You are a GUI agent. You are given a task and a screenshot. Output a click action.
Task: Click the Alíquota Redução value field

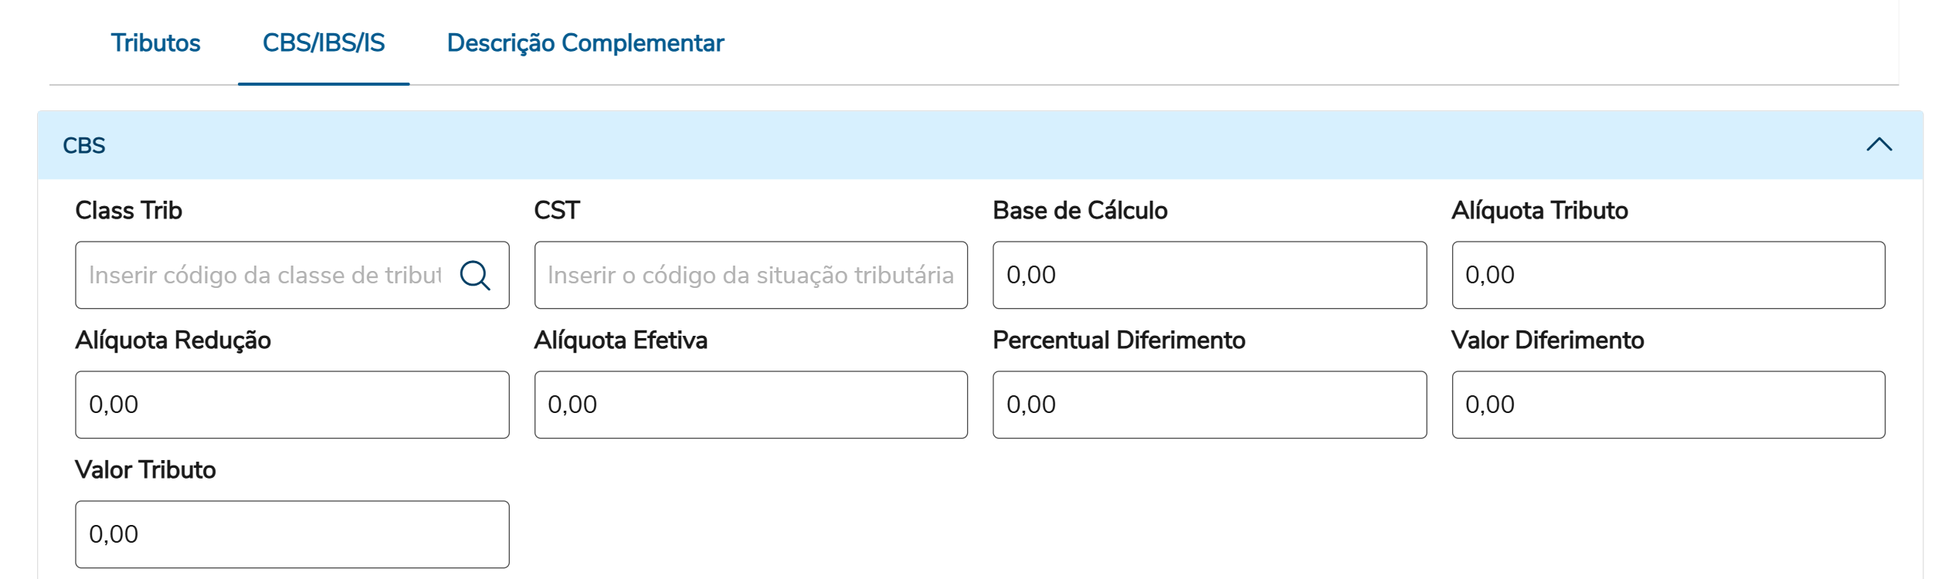[292, 405]
